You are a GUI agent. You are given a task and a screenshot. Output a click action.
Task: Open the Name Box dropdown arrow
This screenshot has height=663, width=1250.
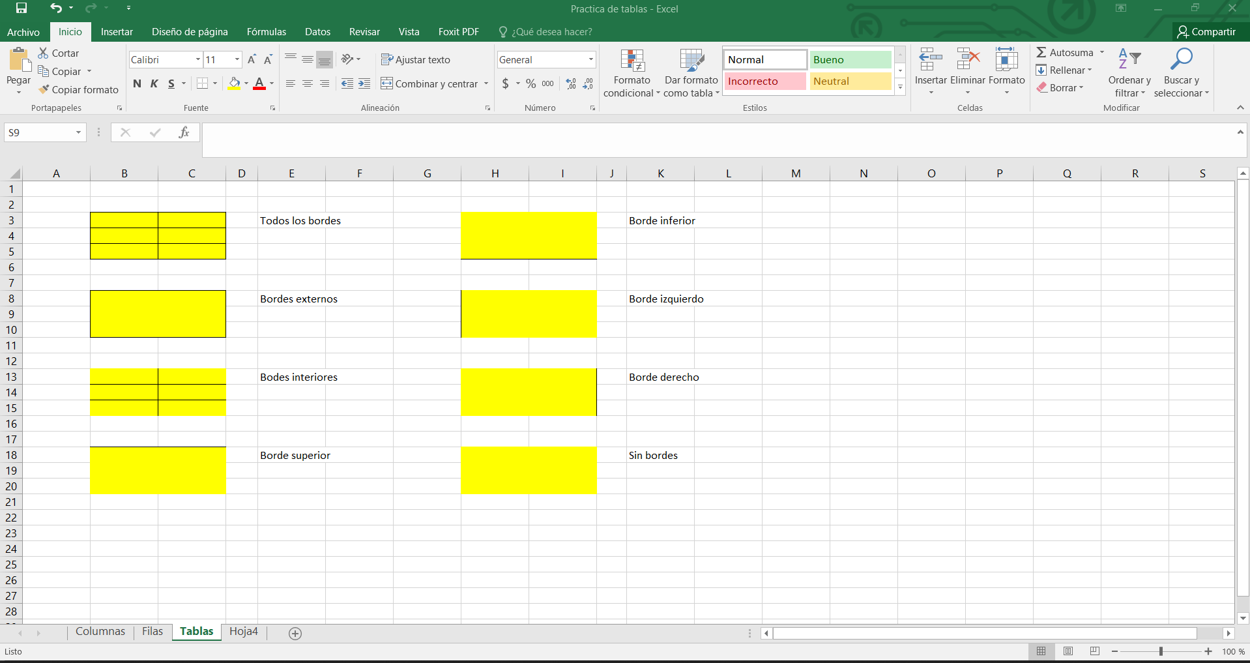[78, 133]
